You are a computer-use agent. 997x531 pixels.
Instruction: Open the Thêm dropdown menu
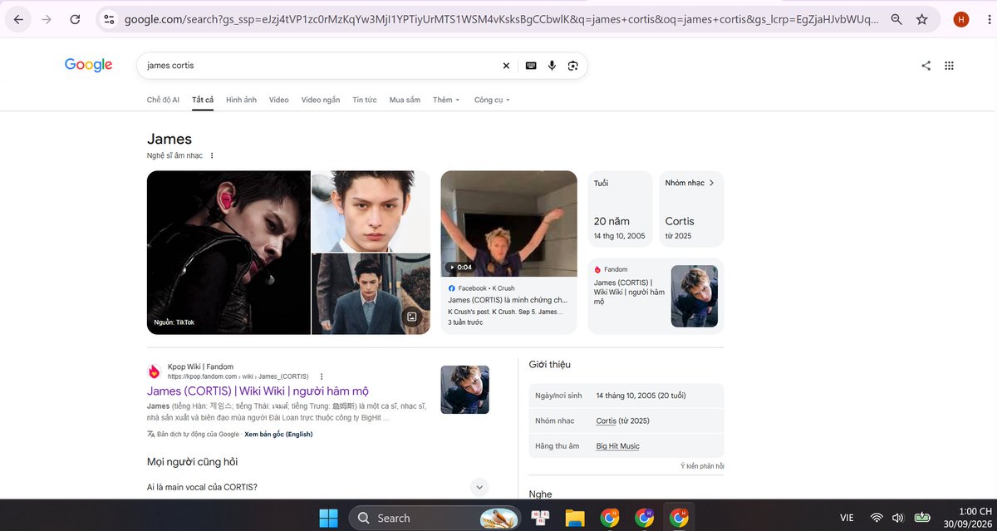click(x=446, y=100)
